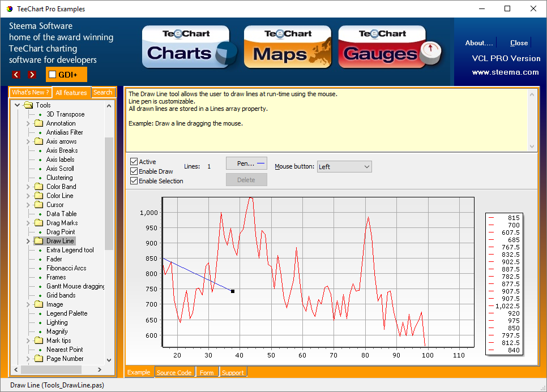Click the tree vertical scrollbar thumb
547x392 pixels.
click(x=109, y=193)
